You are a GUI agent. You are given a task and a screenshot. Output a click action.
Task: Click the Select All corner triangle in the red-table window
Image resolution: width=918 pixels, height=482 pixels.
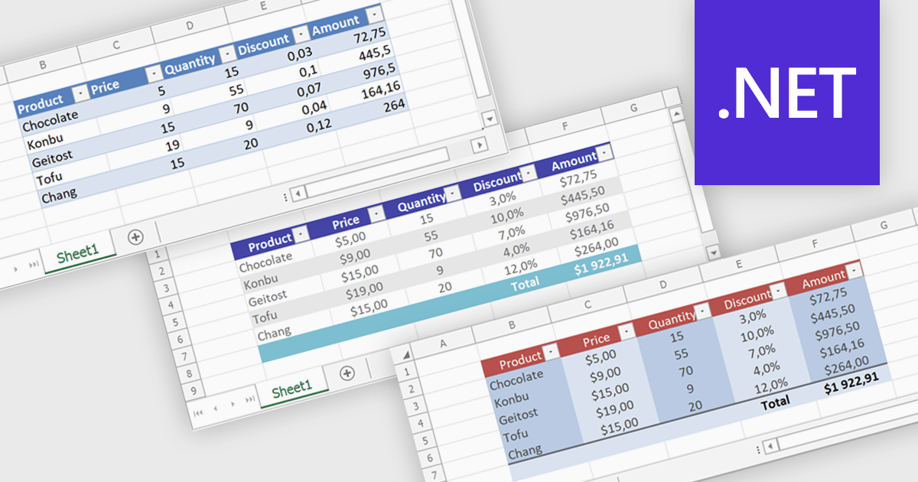(406, 355)
